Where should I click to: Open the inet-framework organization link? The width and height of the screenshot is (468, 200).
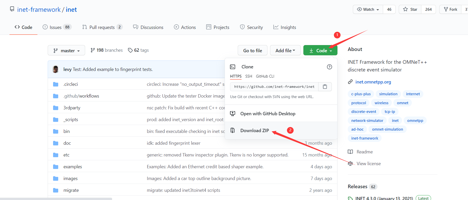point(39,9)
